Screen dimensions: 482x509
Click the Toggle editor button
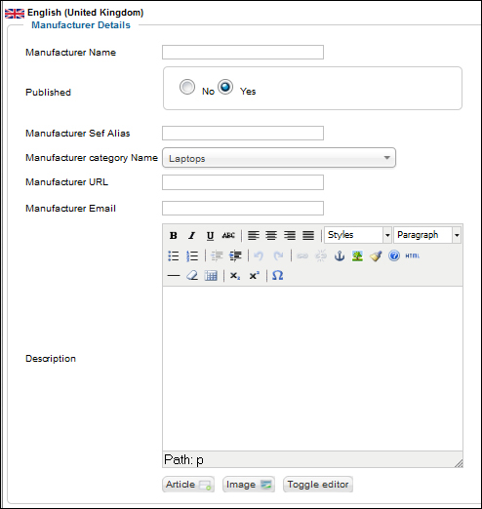(318, 485)
